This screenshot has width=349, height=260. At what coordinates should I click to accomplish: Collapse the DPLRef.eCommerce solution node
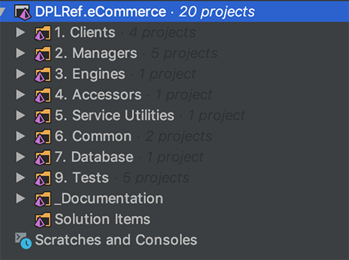pos(2,12)
